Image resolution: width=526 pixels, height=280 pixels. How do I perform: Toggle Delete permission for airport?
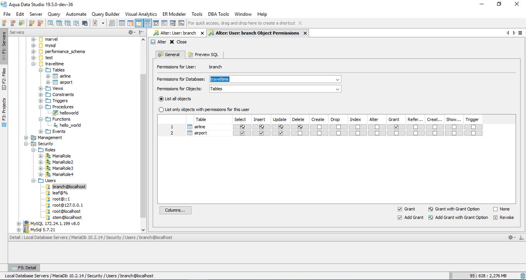(x=300, y=133)
